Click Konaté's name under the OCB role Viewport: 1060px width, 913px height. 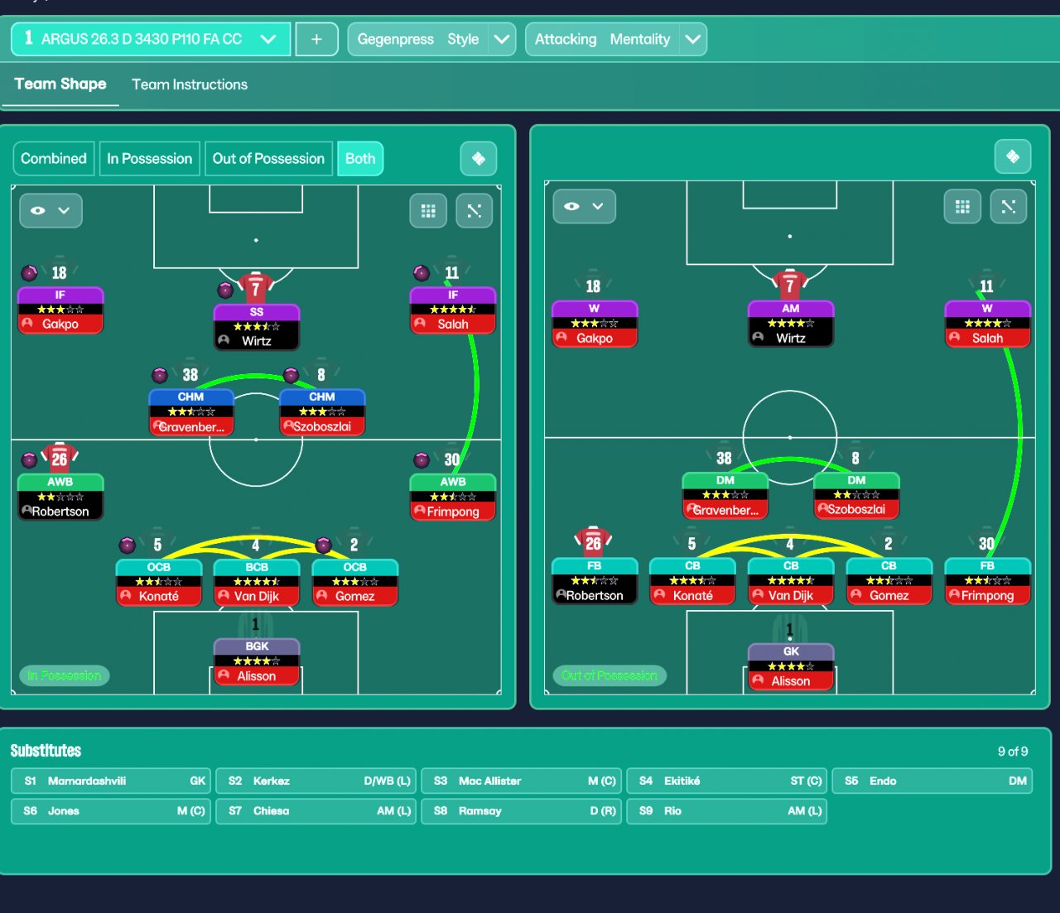click(x=159, y=597)
